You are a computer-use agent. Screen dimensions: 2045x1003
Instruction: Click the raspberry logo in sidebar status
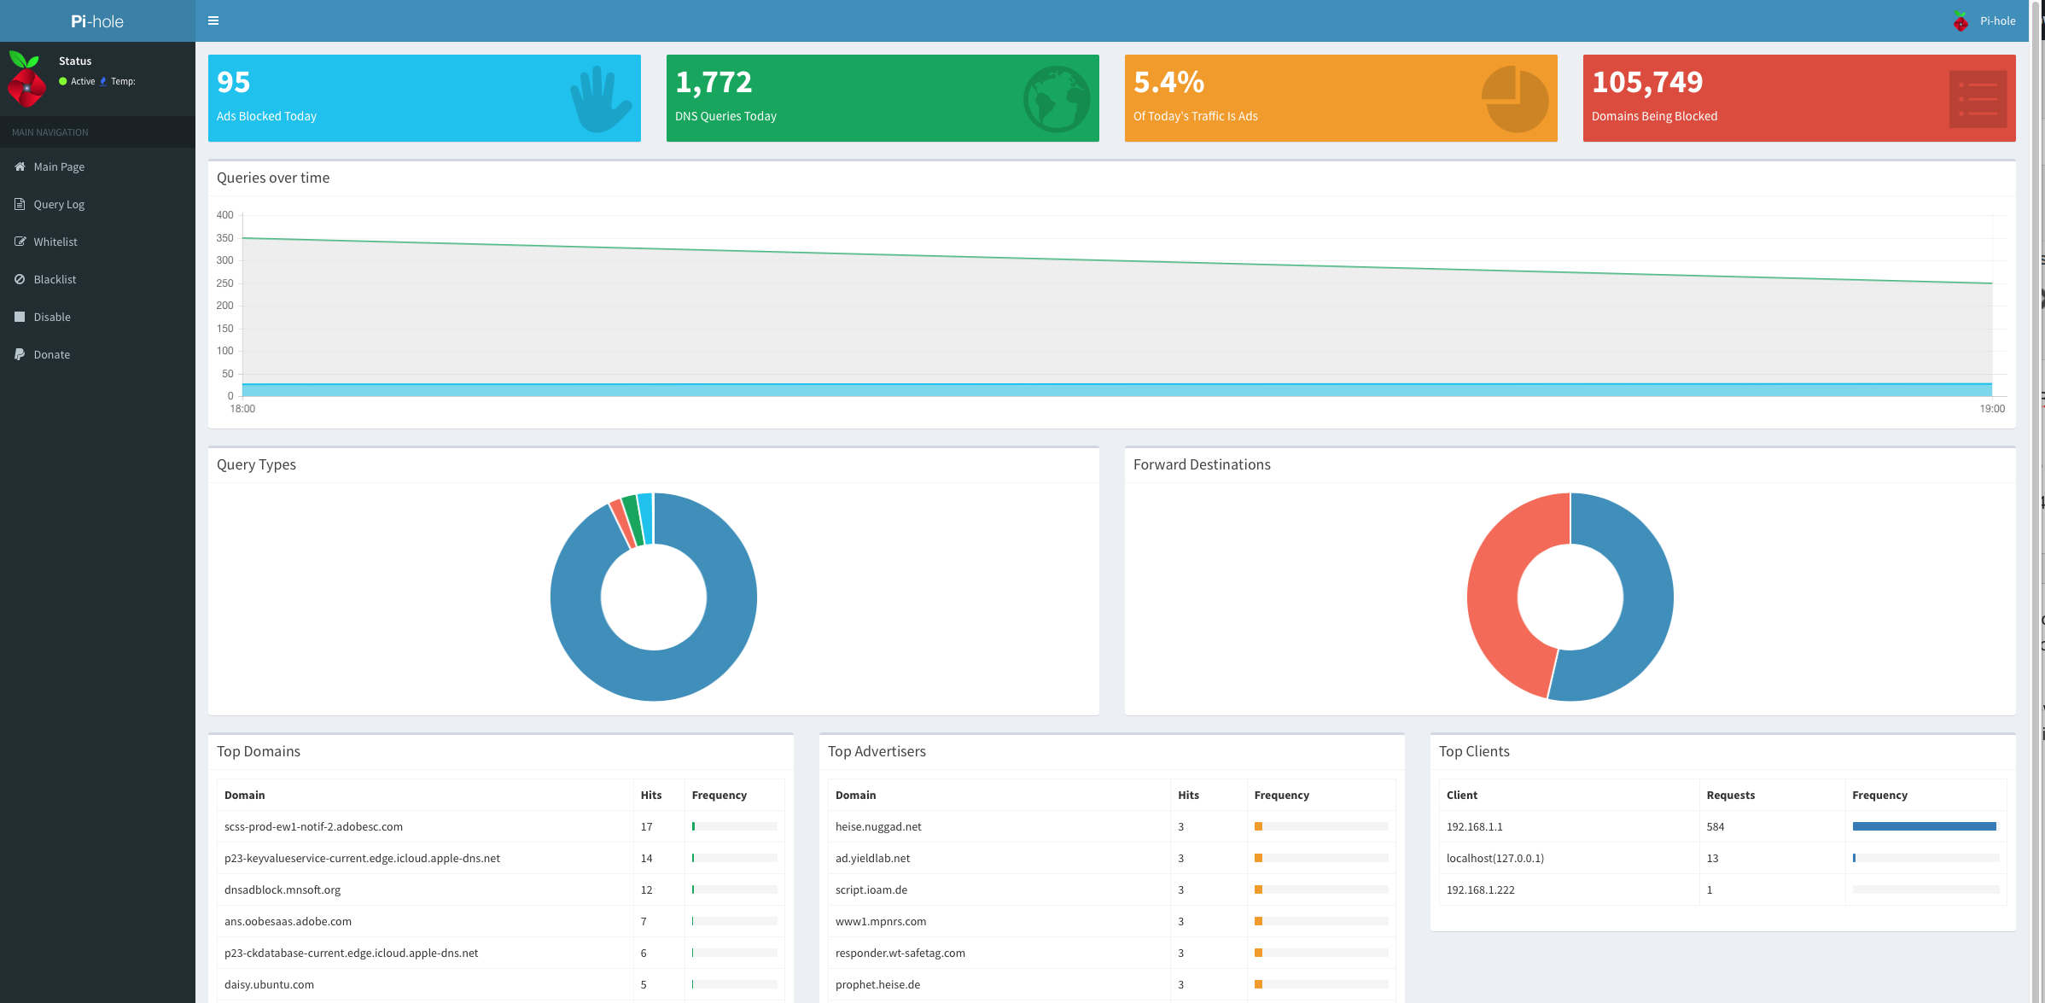point(26,79)
